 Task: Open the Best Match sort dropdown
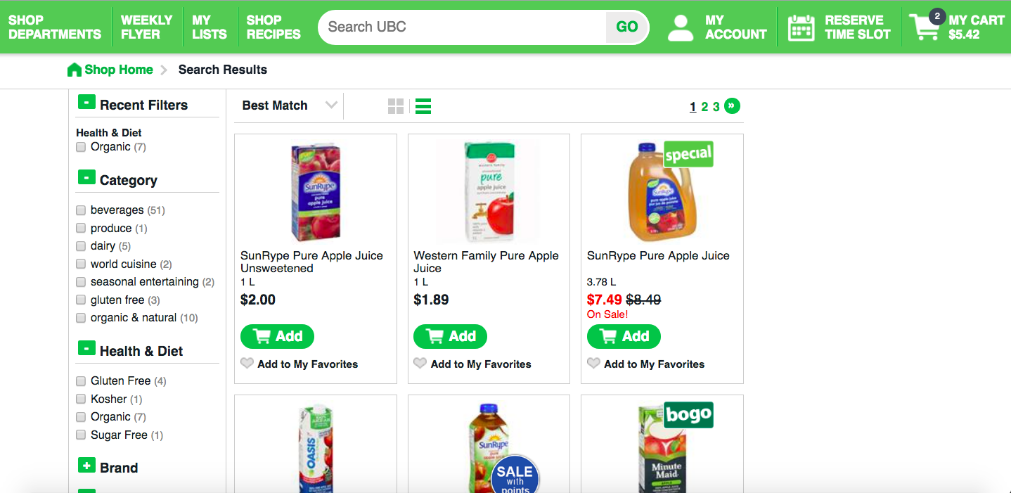coord(289,105)
